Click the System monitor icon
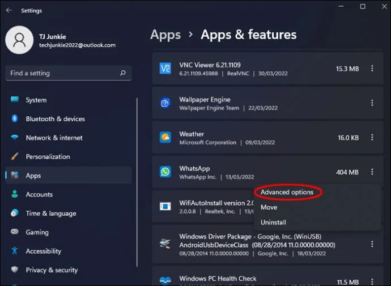391x286 pixels. coord(15,100)
